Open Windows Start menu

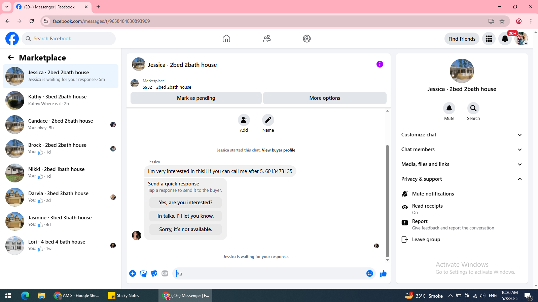[8, 296]
